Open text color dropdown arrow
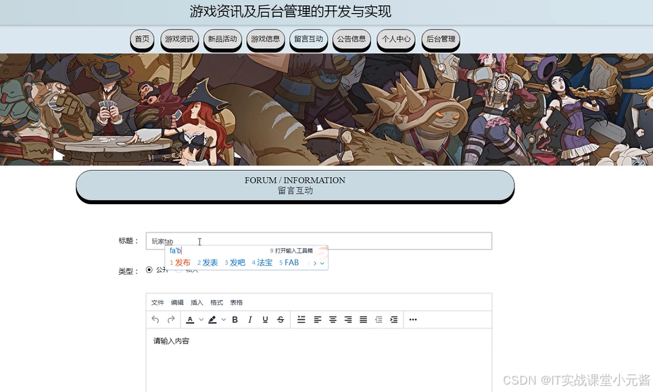The image size is (653, 392). (201, 320)
